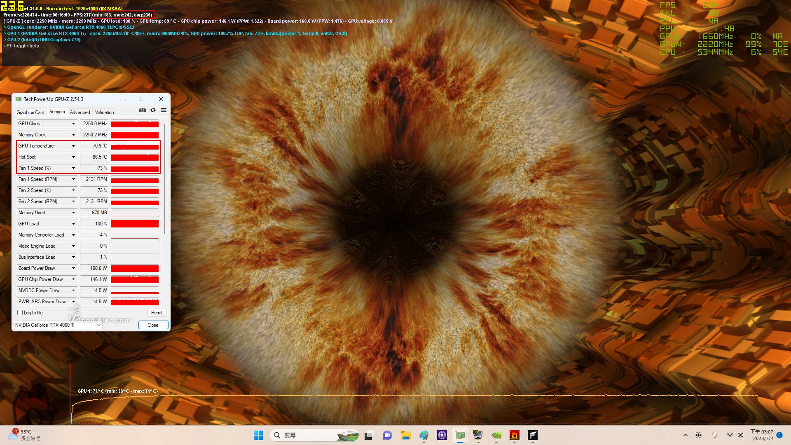The width and height of the screenshot is (791, 445).
Task: Click the GPU Load graph bar
Action: point(135,224)
